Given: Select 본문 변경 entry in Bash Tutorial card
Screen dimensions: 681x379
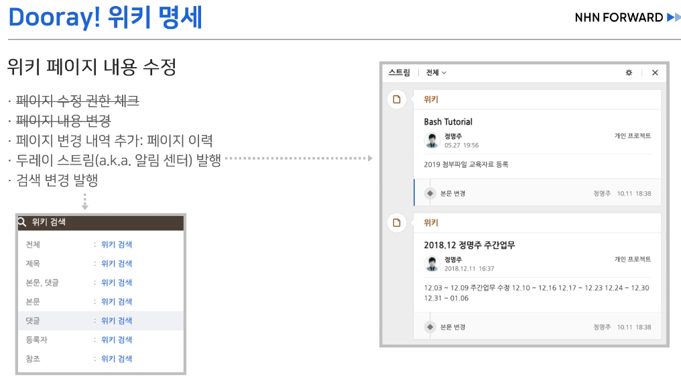Looking at the screenshot, I should coord(538,193).
